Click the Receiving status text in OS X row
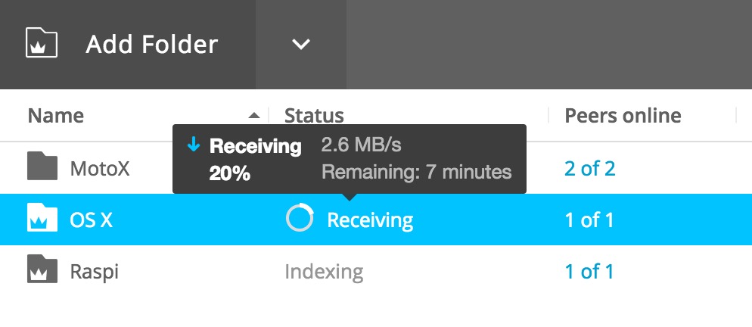 [370, 221]
